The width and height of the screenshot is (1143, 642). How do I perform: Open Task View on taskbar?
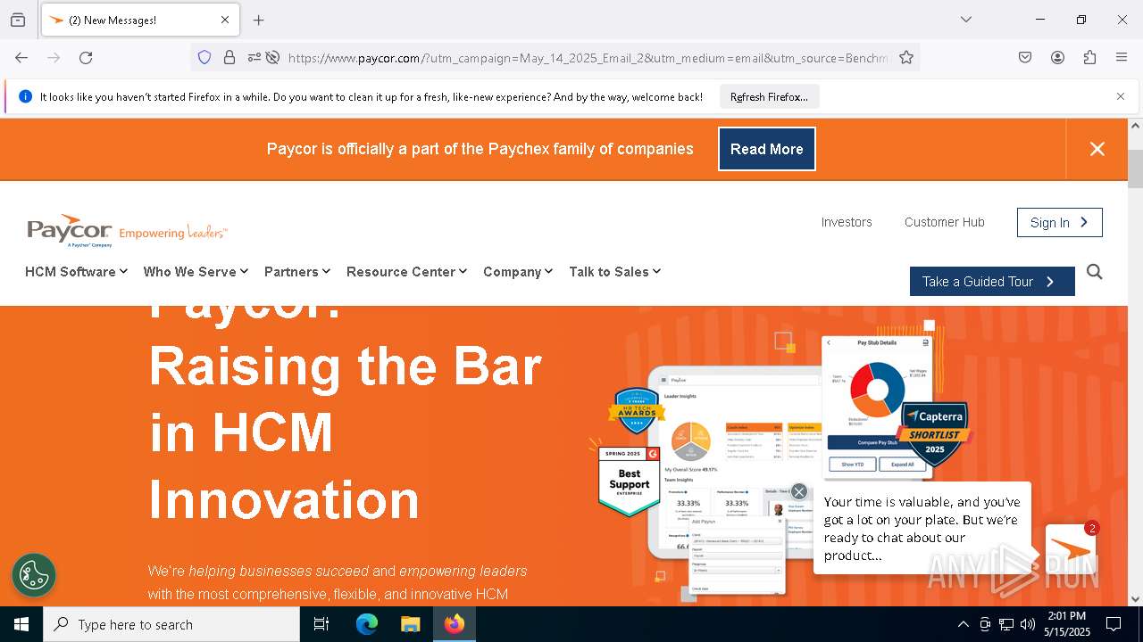click(x=321, y=624)
